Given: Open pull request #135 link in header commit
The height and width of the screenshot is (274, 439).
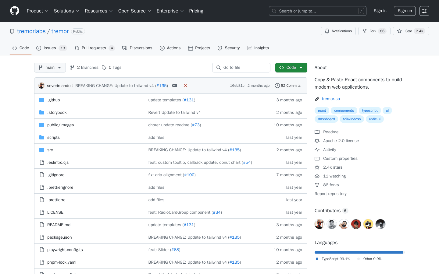Looking at the screenshot, I should pyautogui.click(x=162, y=86).
